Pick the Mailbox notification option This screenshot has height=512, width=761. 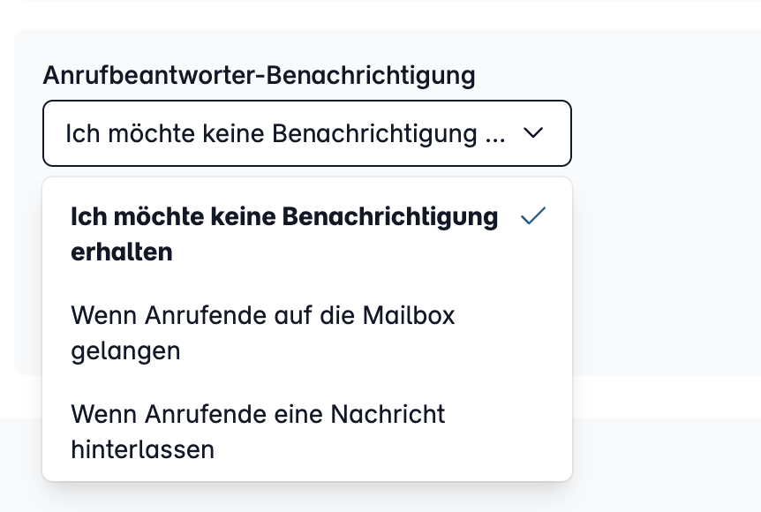point(307,333)
